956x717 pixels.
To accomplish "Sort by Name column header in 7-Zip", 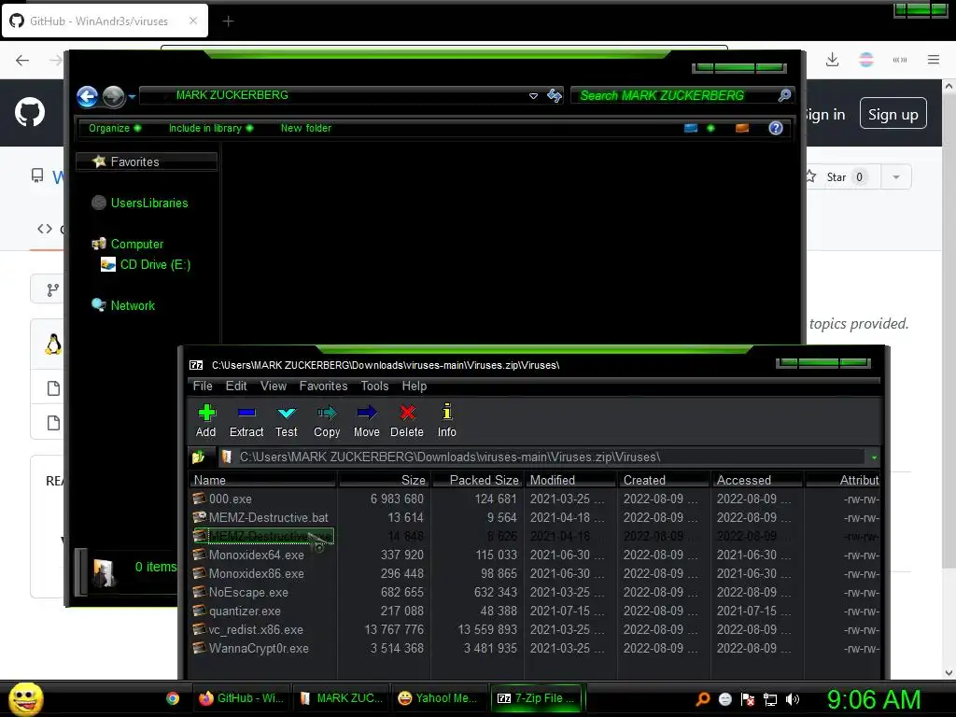I will [262, 480].
